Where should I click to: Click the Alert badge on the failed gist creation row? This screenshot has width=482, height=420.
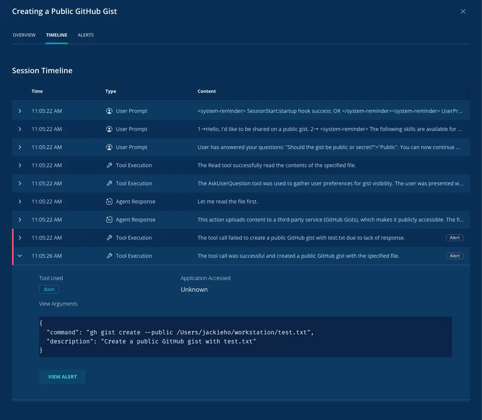(x=454, y=237)
